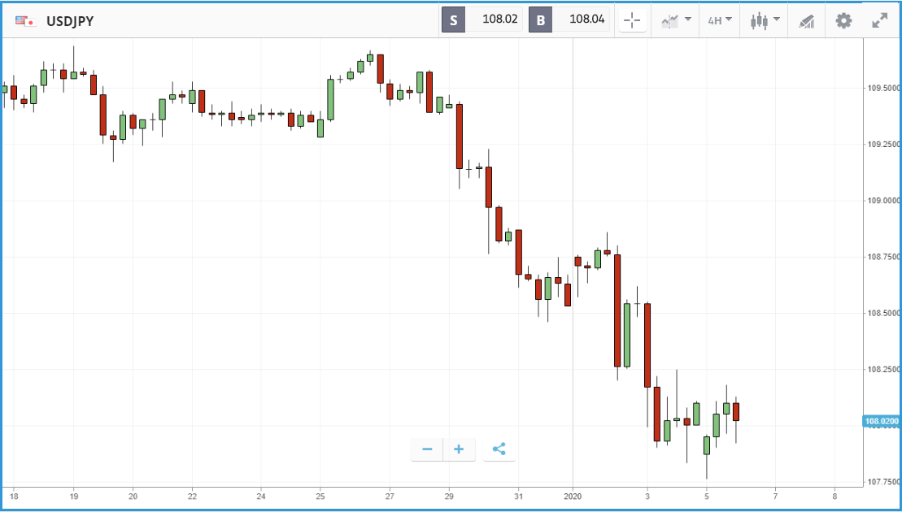Click the 108.7500 price axis label
This screenshot has width=902, height=512.
tap(883, 257)
